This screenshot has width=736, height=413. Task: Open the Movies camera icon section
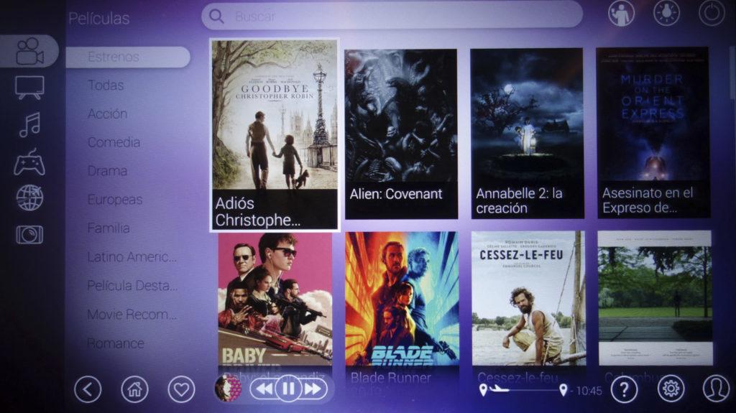(29, 51)
